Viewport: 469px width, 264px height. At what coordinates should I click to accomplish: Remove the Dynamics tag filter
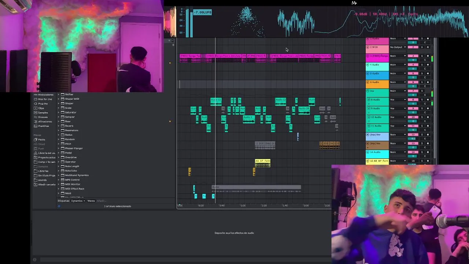coord(84,201)
